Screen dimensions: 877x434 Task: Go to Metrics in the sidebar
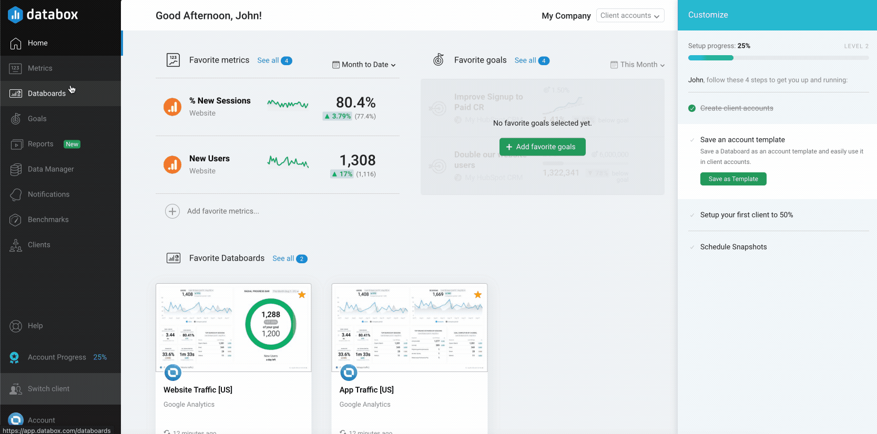(x=40, y=68)
